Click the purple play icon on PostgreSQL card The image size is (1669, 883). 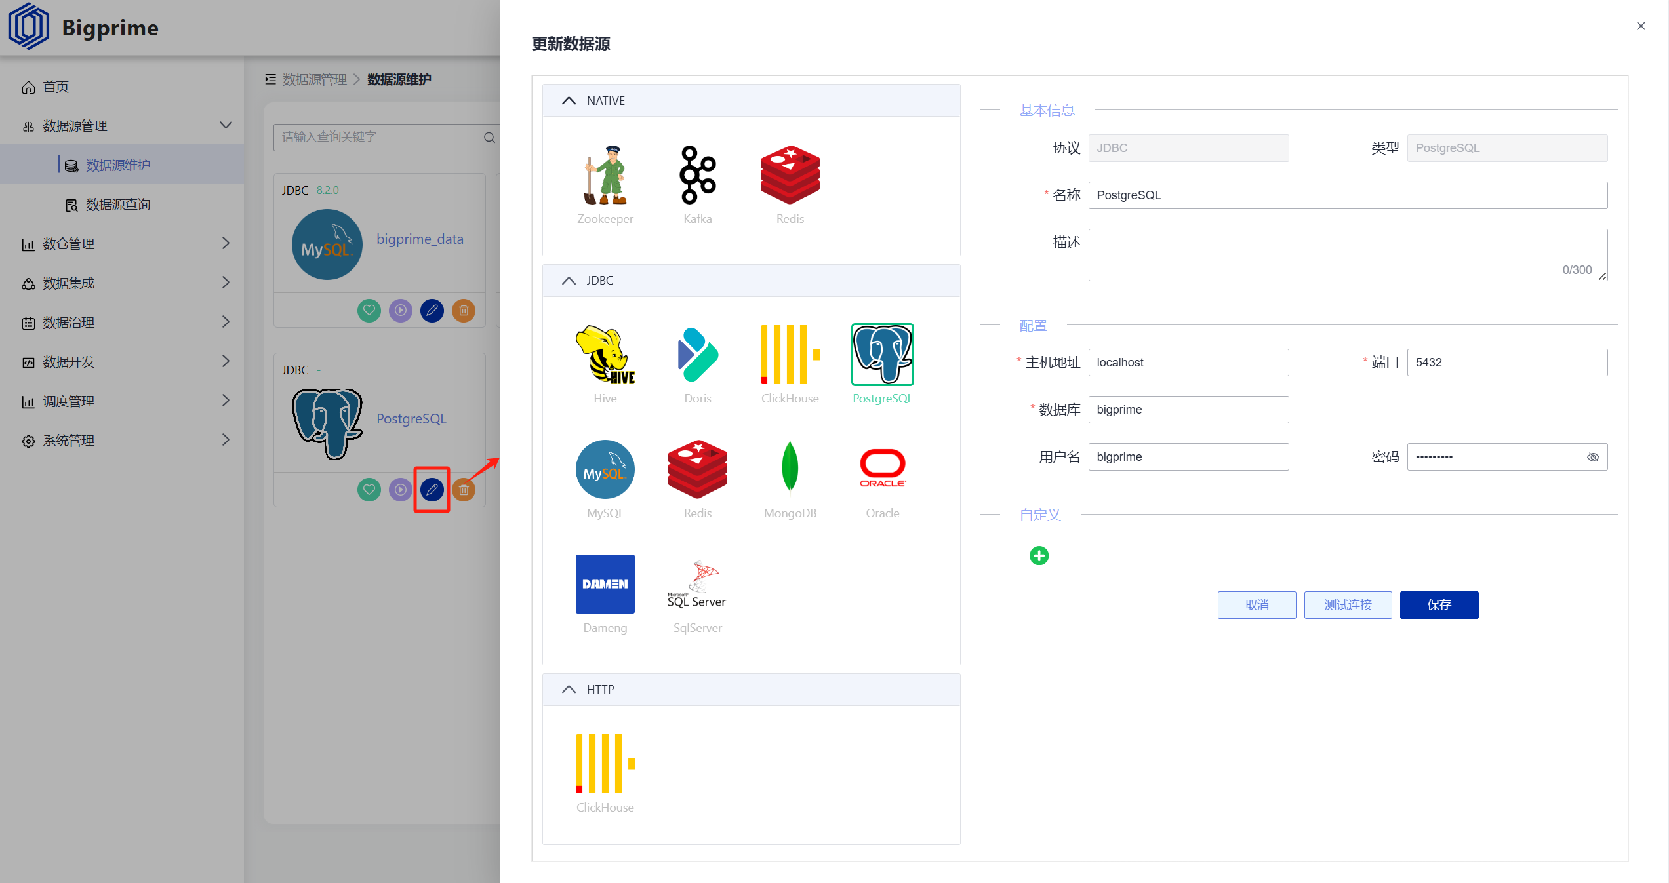pyautogui.click(x=401, y=490)
